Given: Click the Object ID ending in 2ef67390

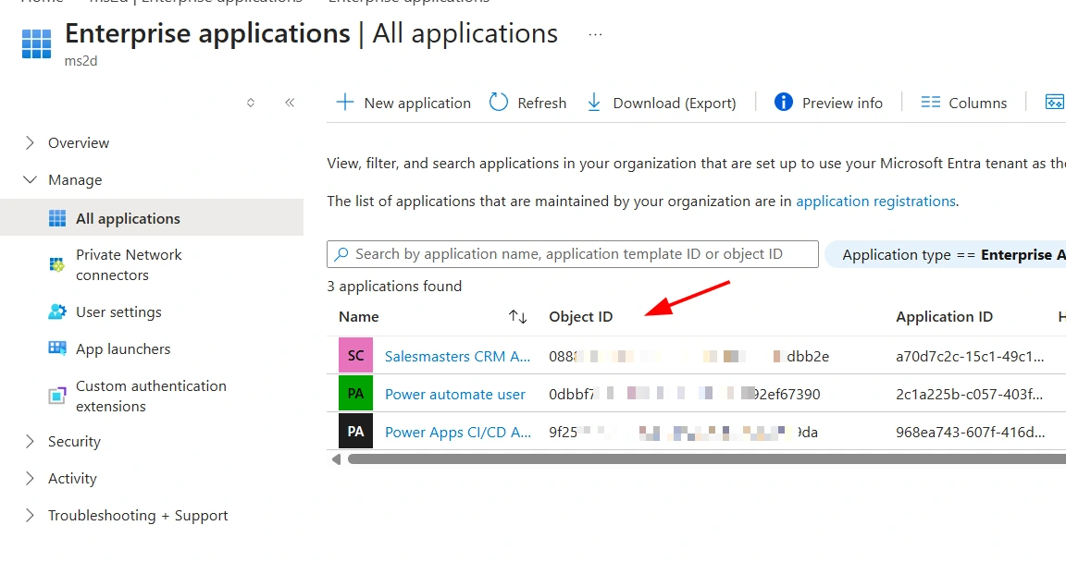Looking at the screenshot, I should click(x=685, y=394).
